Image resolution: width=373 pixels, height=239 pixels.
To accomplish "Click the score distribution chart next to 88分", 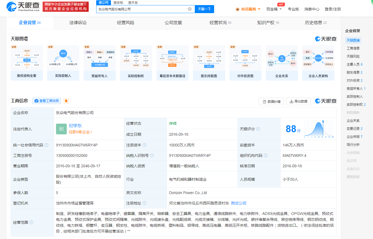I will click(x=319, y=129).
